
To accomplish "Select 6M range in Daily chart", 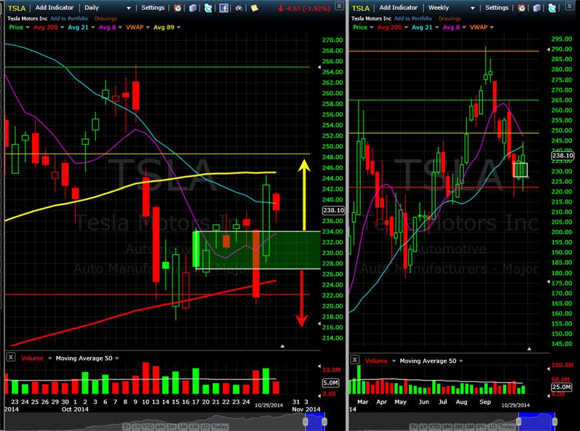I will (160, 426).
